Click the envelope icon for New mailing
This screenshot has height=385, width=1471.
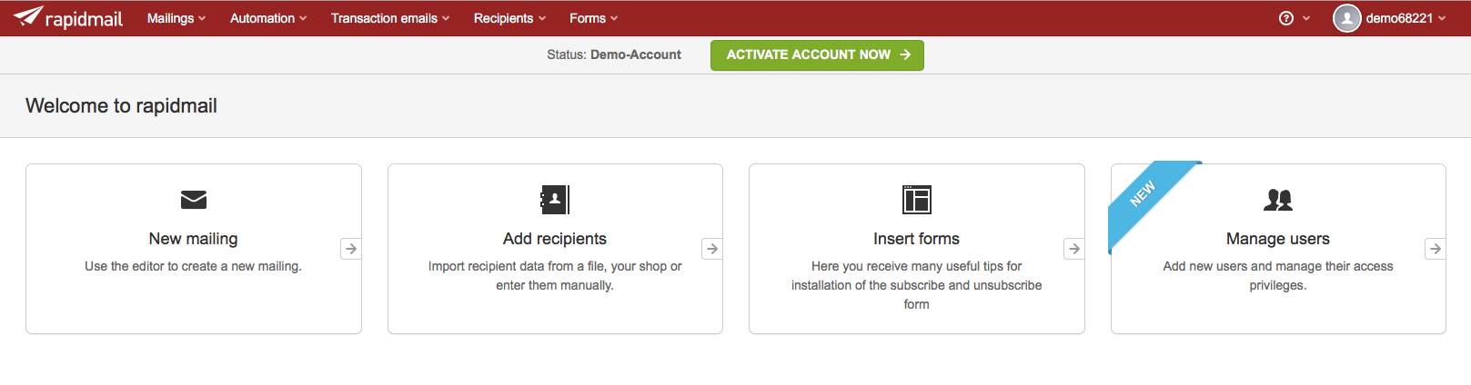194,200
